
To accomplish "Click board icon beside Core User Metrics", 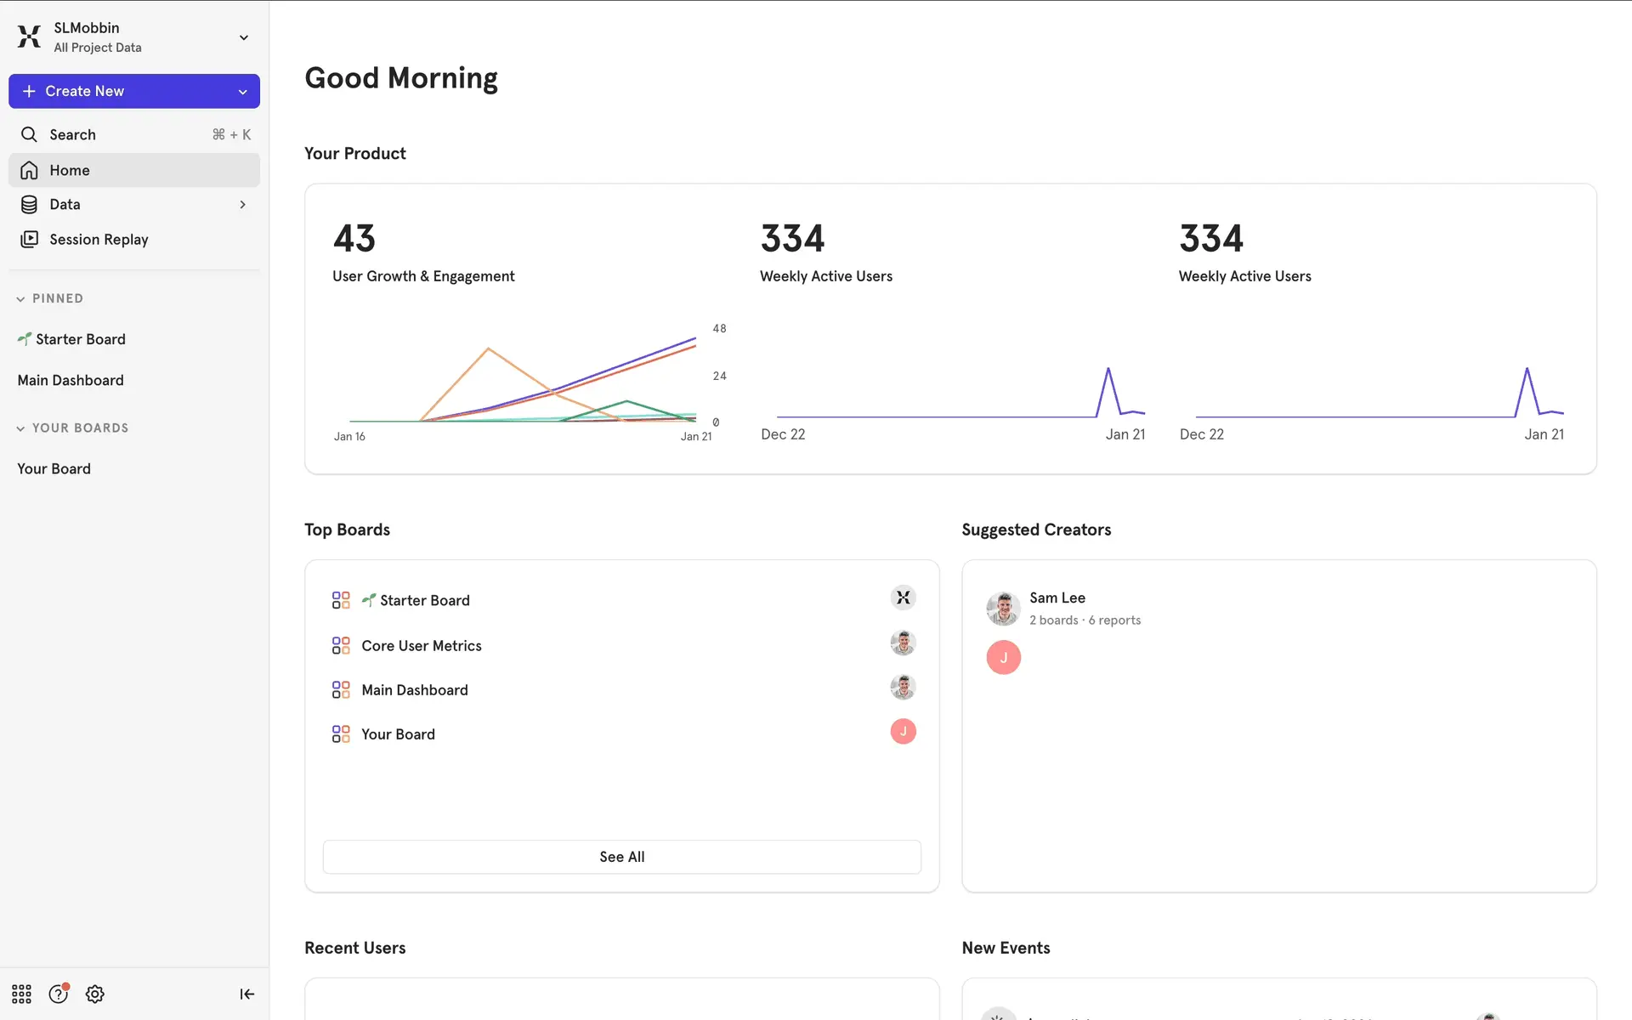I will [x=341, y=646].
